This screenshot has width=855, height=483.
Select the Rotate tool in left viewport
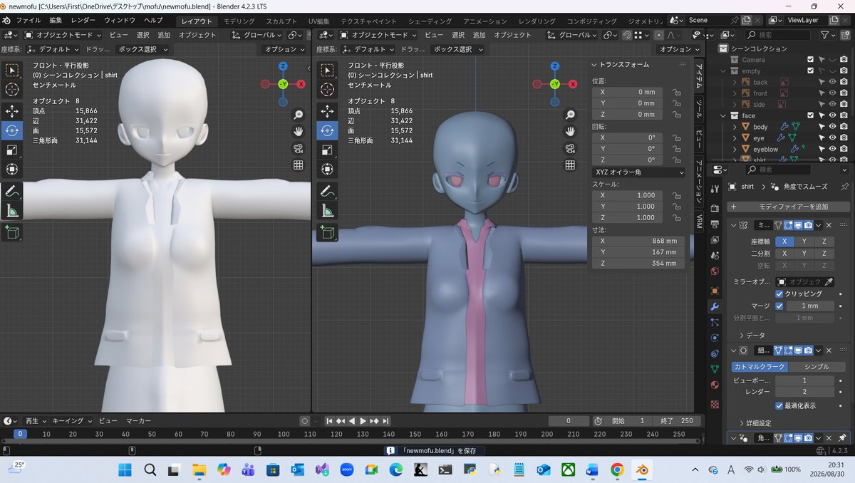[12, 130]
